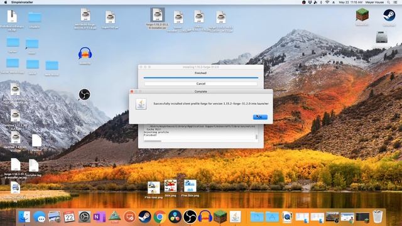This screenshot has width=402, height=226.
Task: Click the menu bar date and time
Action: pyautogui.click(x=350, y=2)
